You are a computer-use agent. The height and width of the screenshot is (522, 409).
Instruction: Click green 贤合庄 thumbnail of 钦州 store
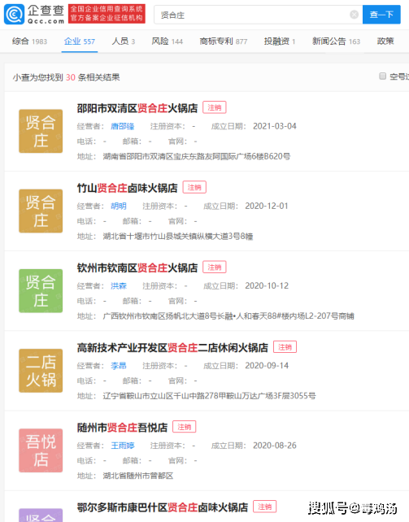tap(41, 291)
